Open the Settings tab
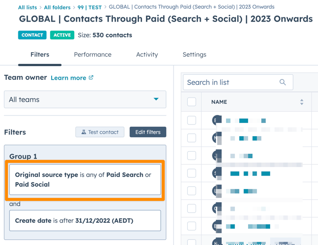This screenshot has width=318, height=245. [x=195, y=54]
